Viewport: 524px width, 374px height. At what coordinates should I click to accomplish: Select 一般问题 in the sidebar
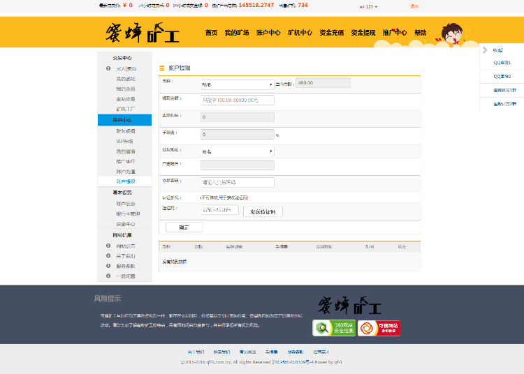126,276
